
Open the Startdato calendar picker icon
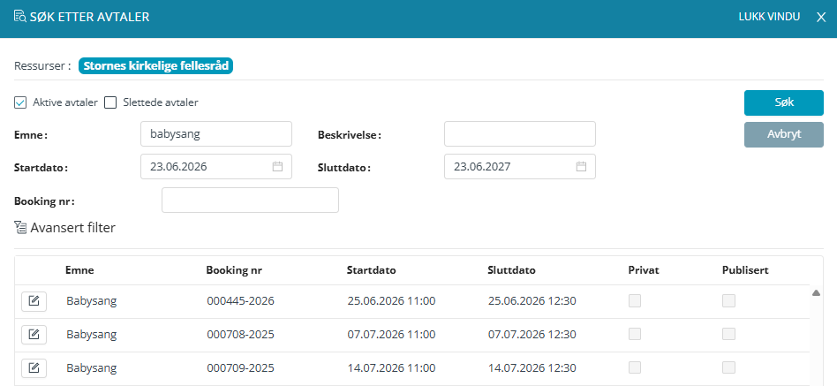[x=277, y=167]
